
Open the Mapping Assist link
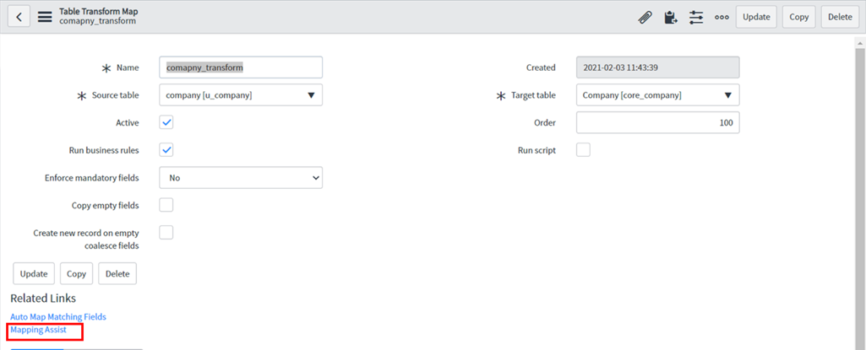[x=38, y=330]
